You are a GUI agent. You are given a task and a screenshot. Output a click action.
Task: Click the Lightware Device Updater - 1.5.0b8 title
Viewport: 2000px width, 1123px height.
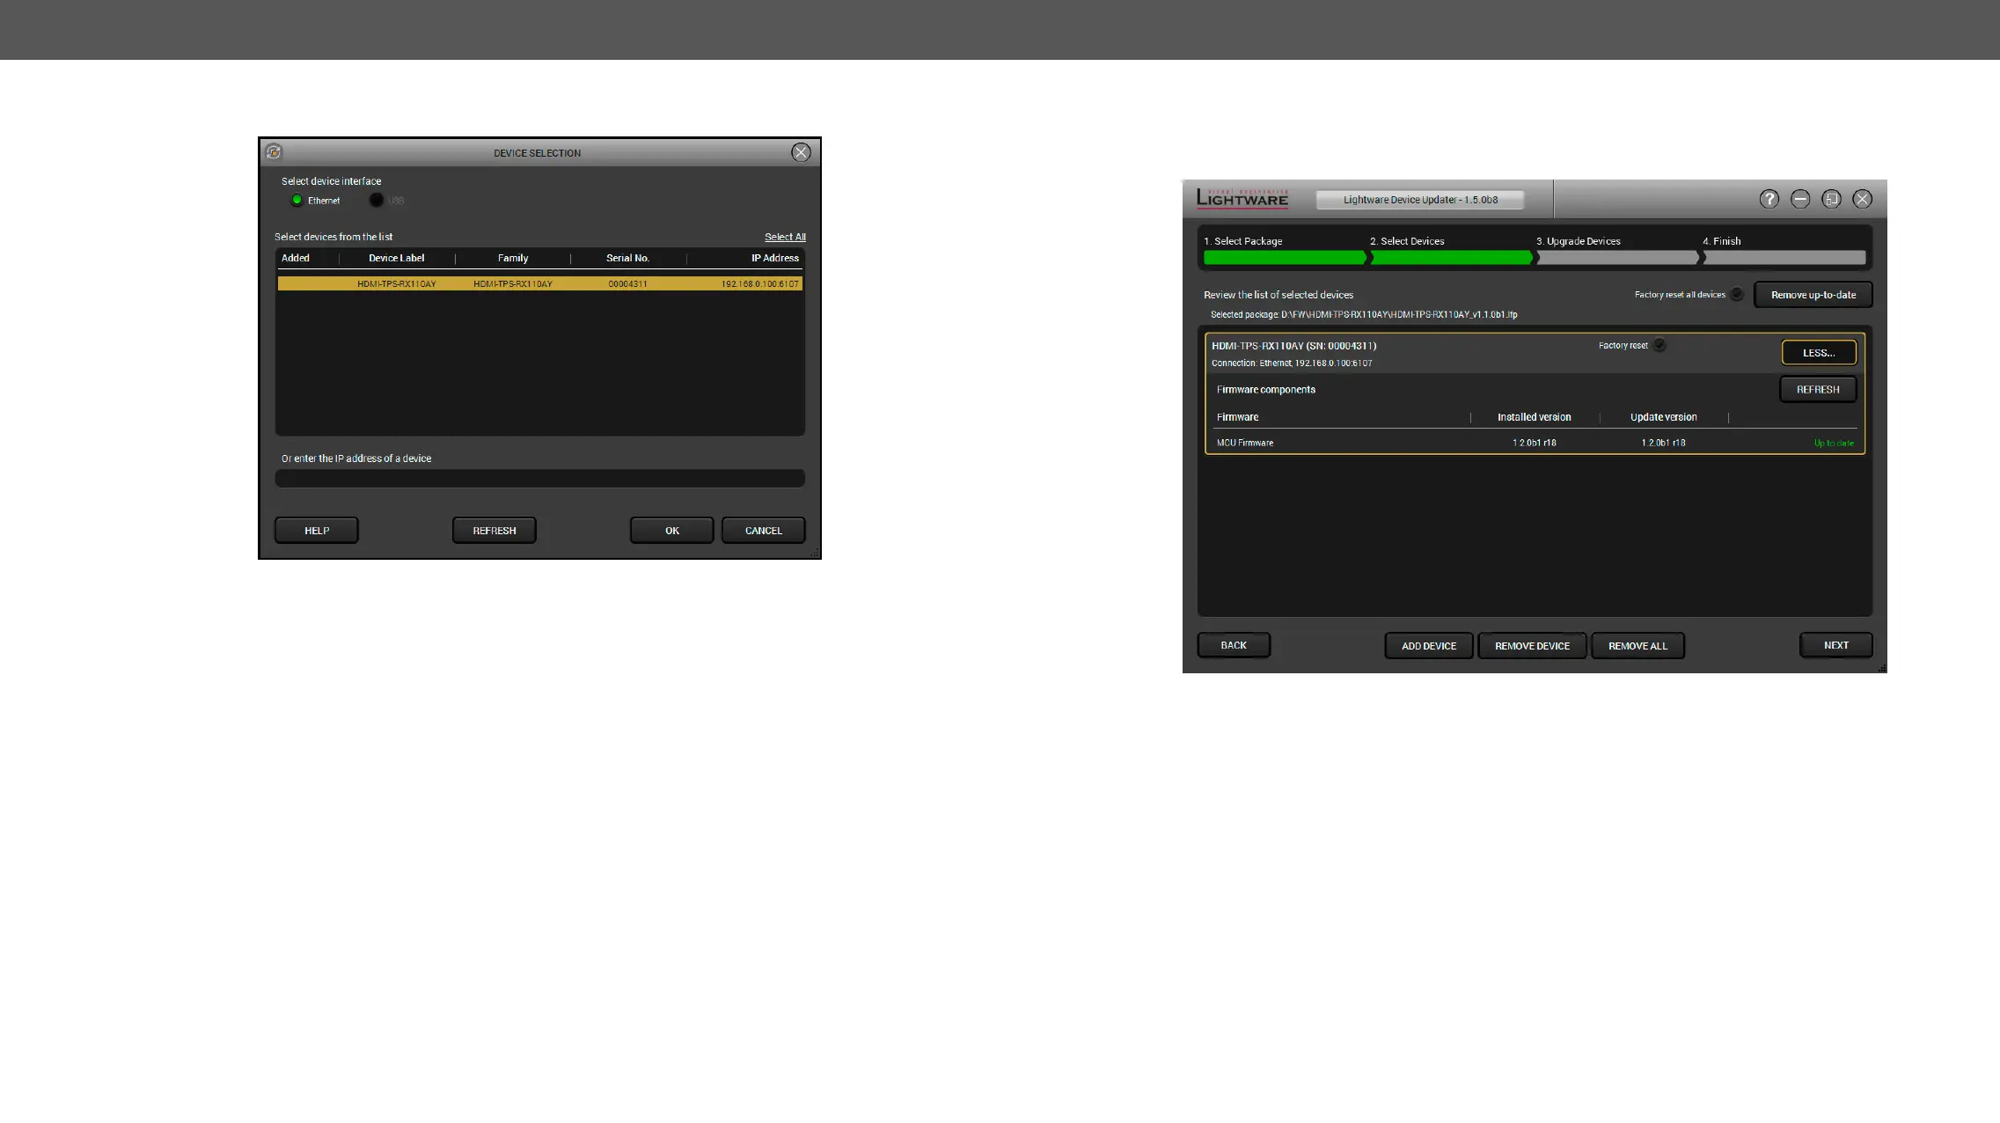[x=1420, y=200]
